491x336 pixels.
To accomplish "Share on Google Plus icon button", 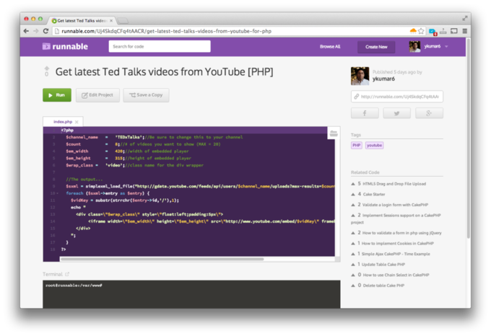I will 429,113.
